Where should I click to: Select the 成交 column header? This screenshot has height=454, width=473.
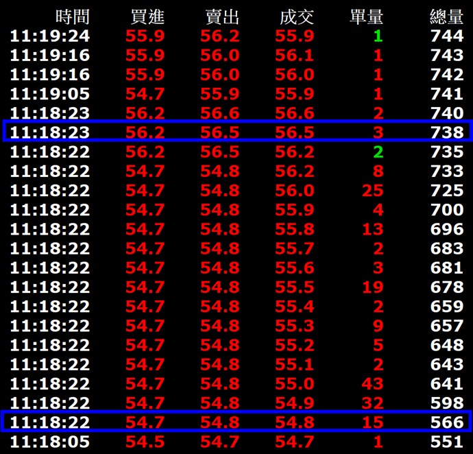tap(295, 17)
